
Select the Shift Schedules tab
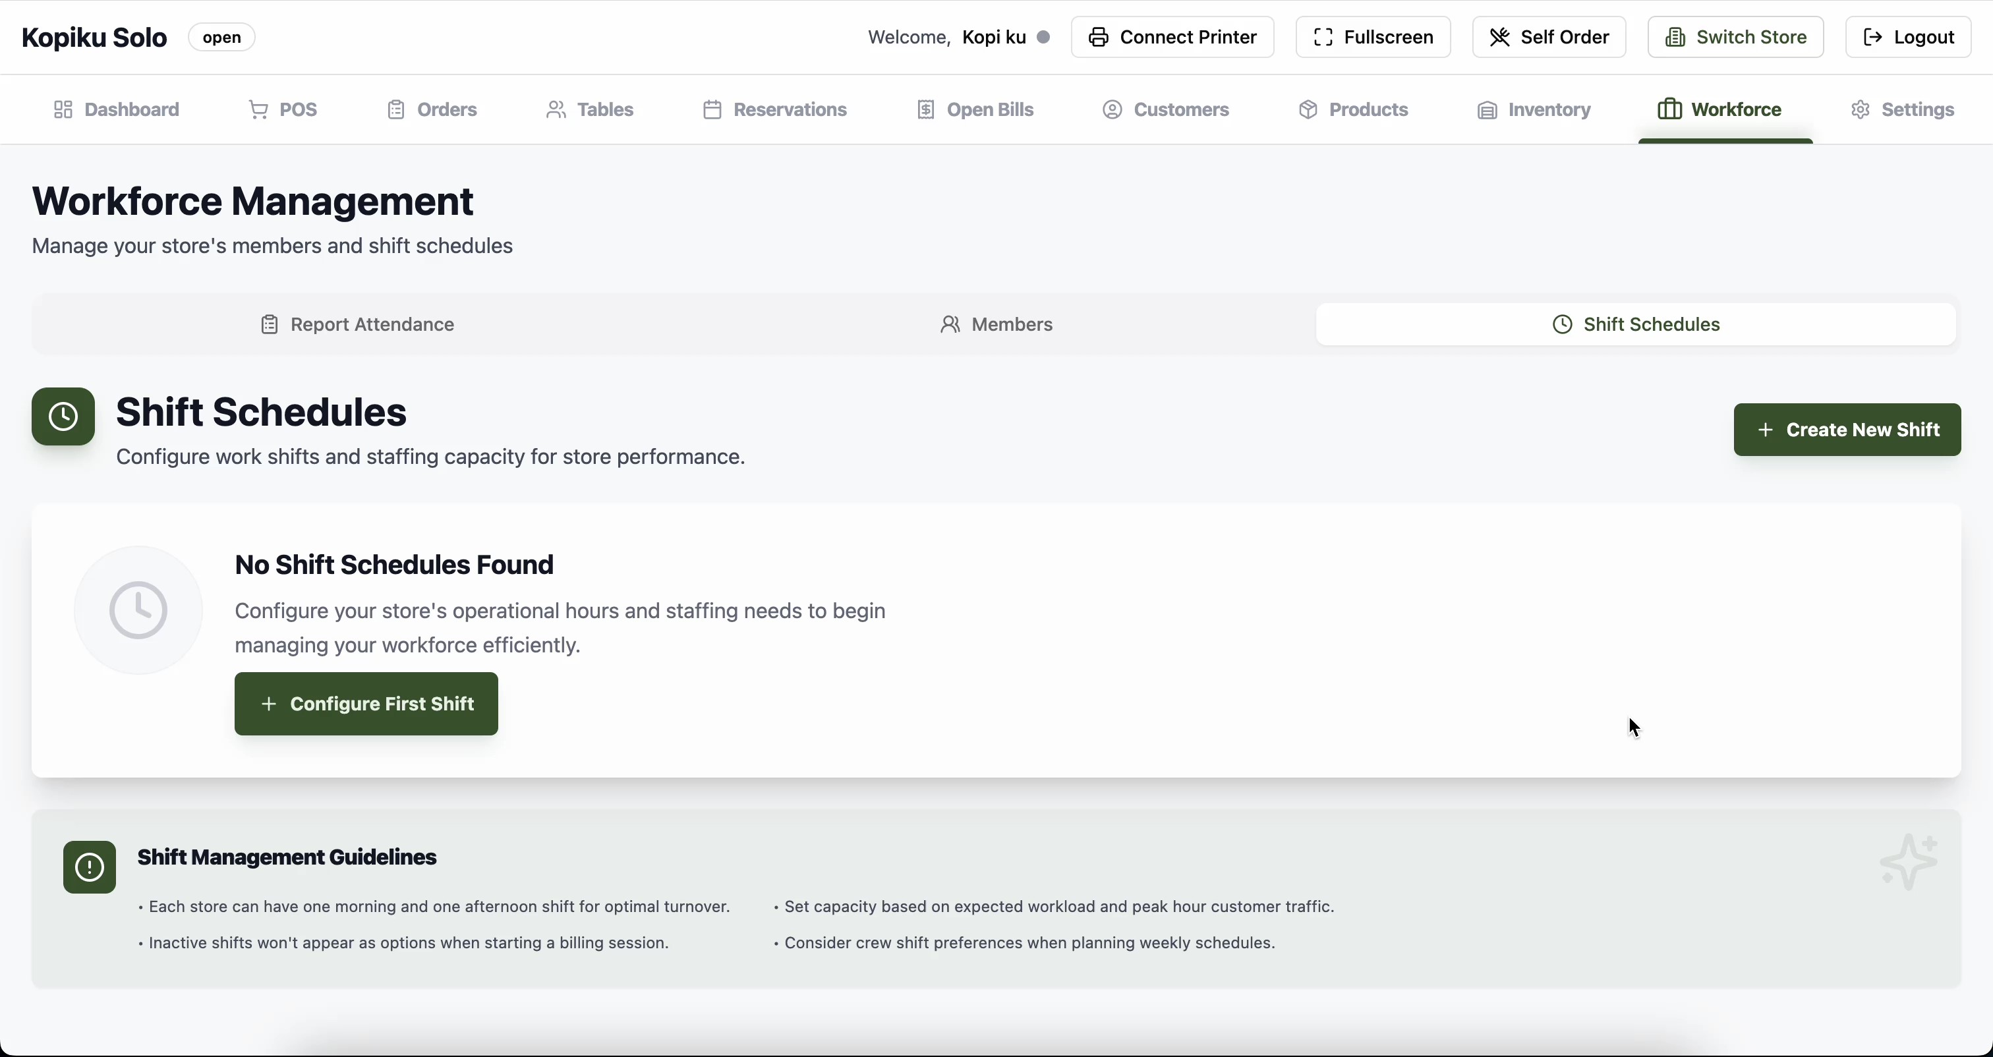[1636, 324]
